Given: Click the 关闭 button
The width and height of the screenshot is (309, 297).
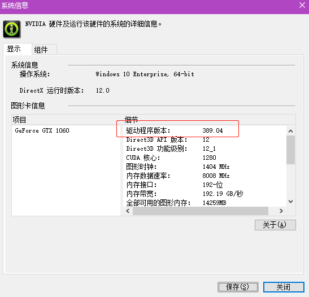Looking at the screenshot, I should 284,287.
